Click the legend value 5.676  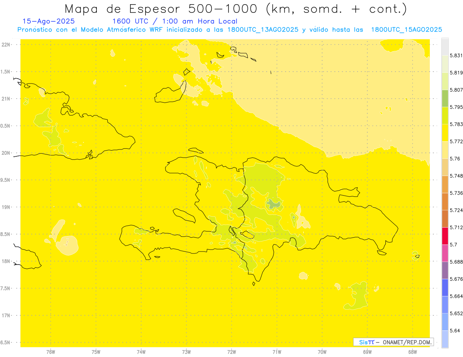[x=456, y=279]
